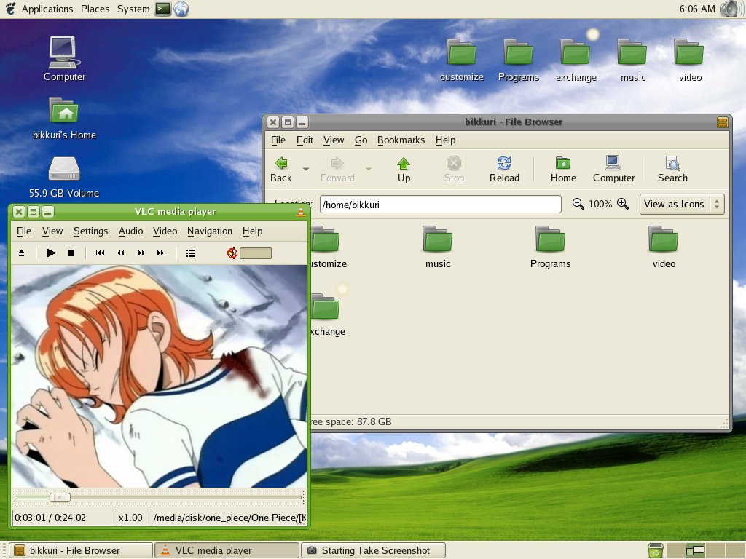746x559 pixels.
Task: Open VLC Audio menu
Action: pos(131,231)
